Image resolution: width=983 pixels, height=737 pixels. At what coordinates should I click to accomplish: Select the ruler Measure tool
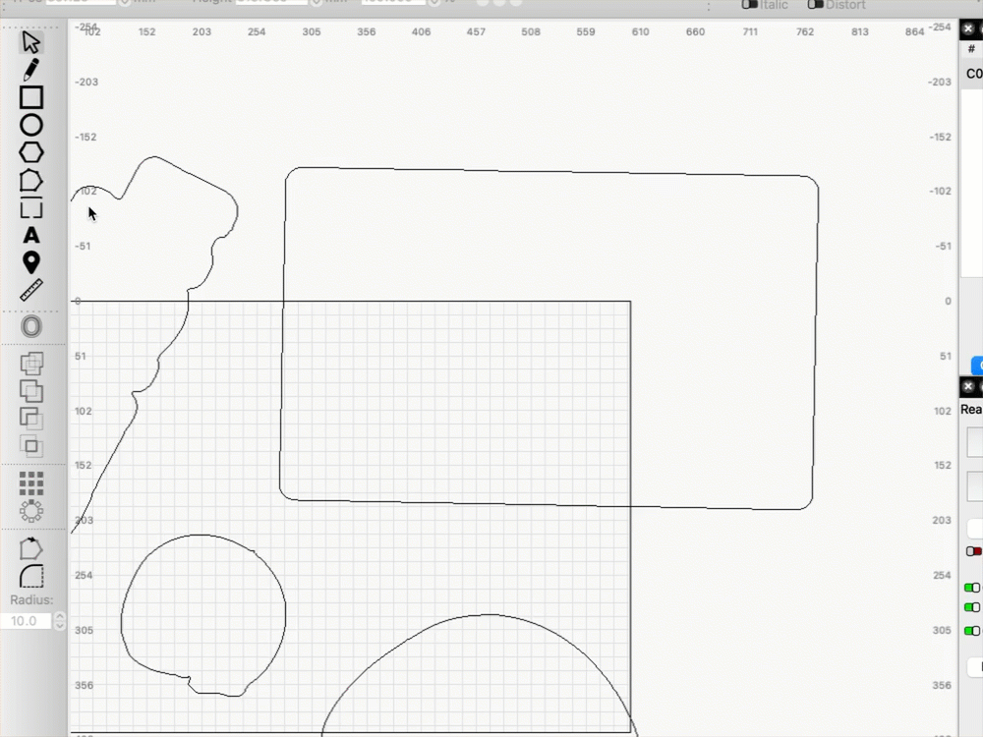30,290
